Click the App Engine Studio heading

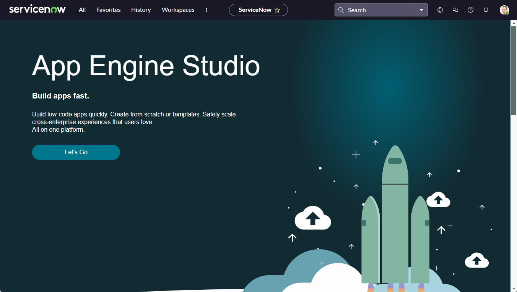tap(146, 66)
